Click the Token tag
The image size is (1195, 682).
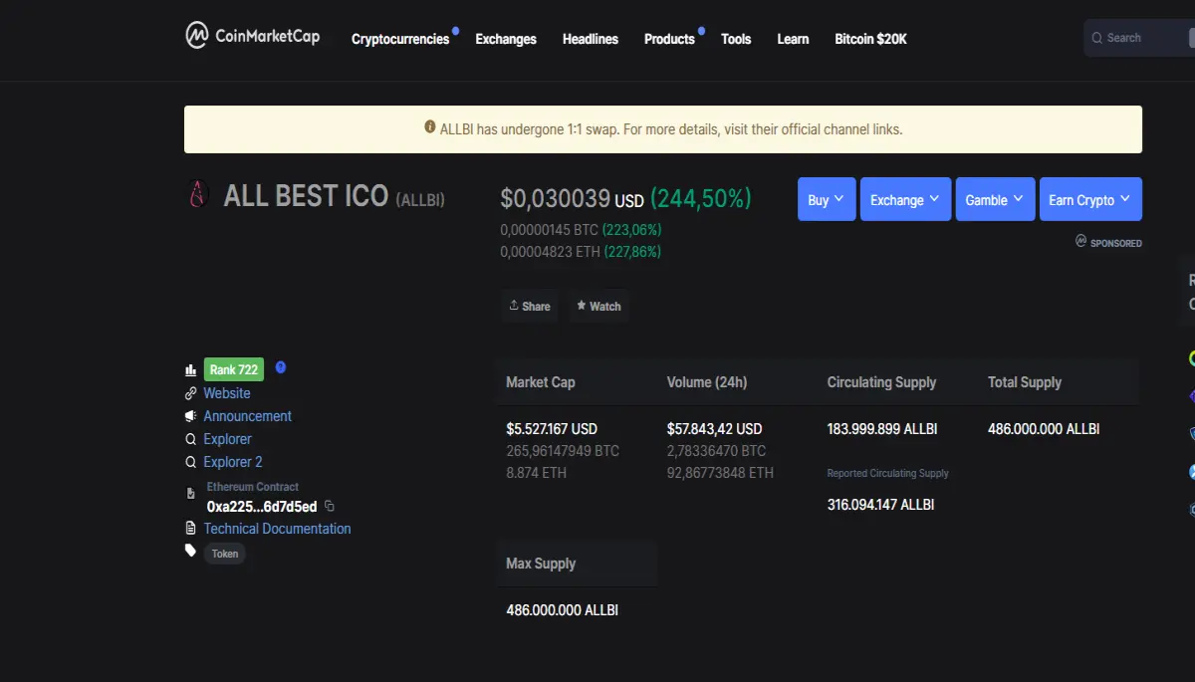pyautogui.click(x=225, y=554)
